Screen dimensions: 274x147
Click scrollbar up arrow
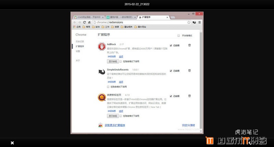point(201,31)
